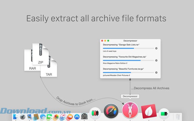Open the green battery app in Dock
Screen dimensions: 194x121
coord(164,114)
